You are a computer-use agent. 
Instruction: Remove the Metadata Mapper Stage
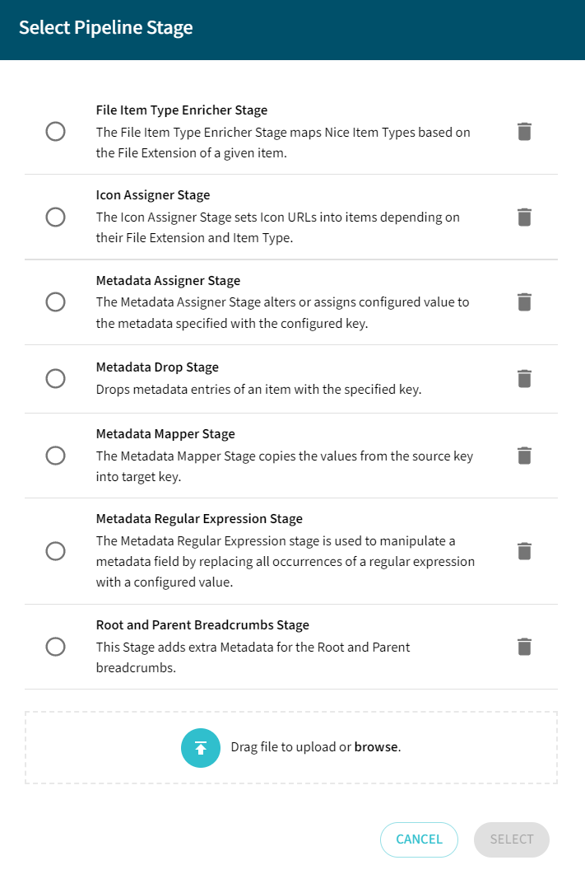tap(524, 456)
